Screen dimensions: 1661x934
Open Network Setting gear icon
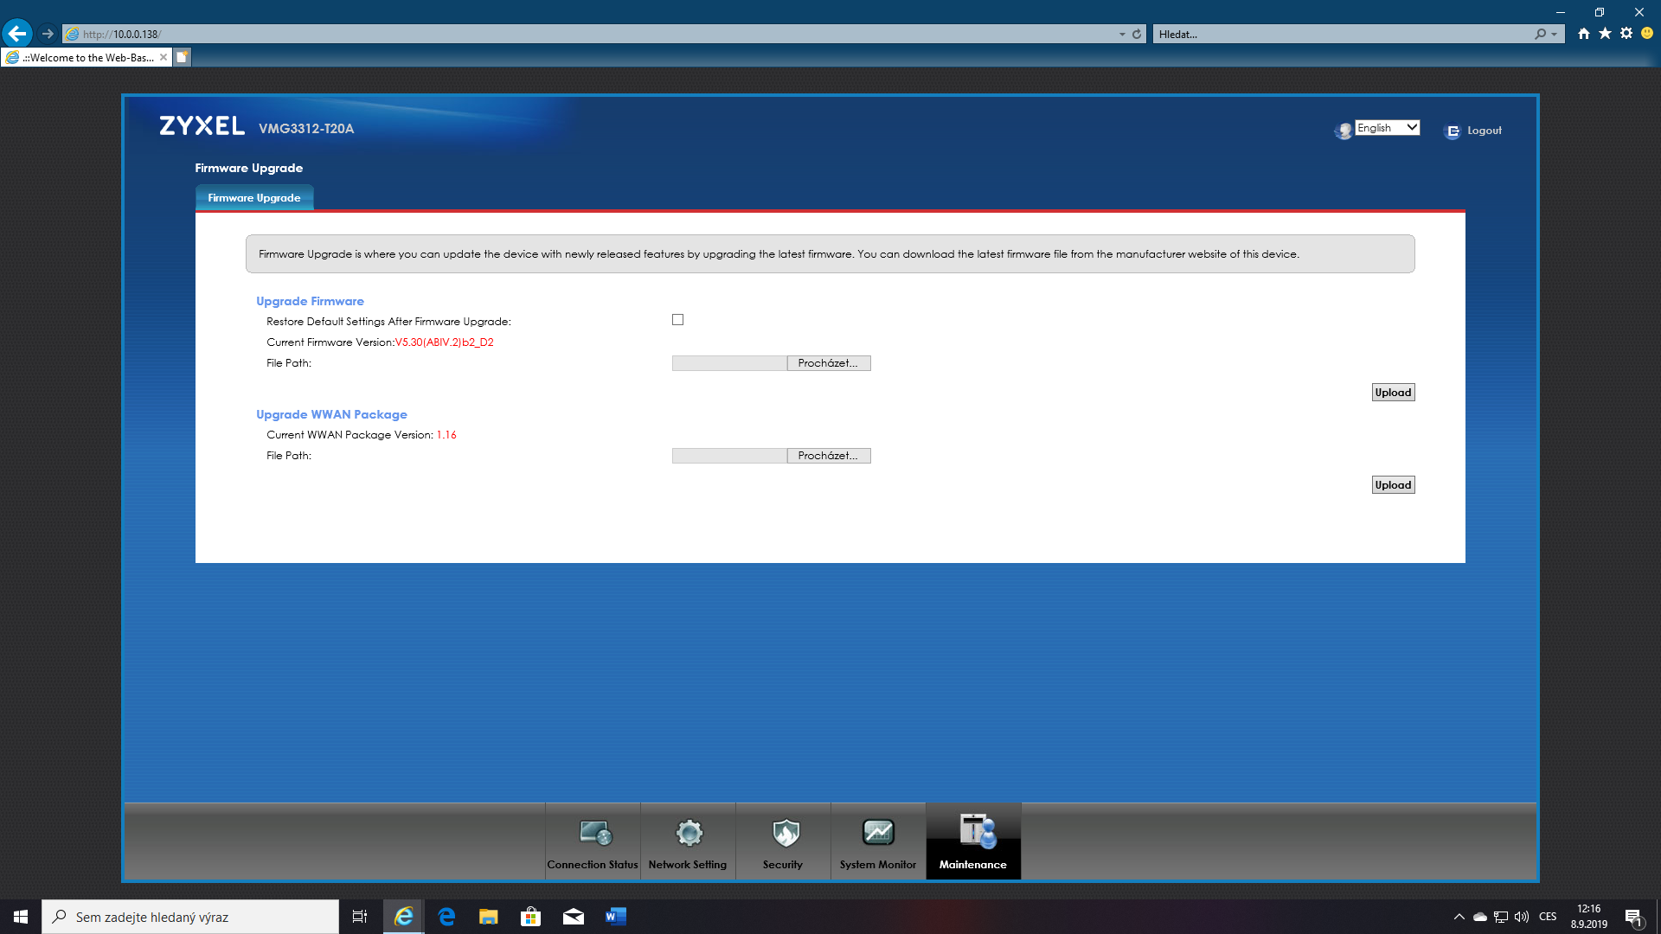[x=689, y=834]
